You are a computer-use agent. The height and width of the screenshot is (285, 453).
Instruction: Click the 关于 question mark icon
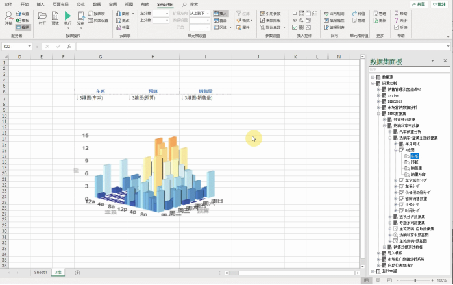pyautogui.click(x=400, y=21)
